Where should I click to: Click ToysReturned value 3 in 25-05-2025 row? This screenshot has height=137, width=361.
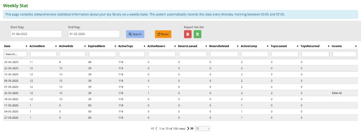coord(301,93)
